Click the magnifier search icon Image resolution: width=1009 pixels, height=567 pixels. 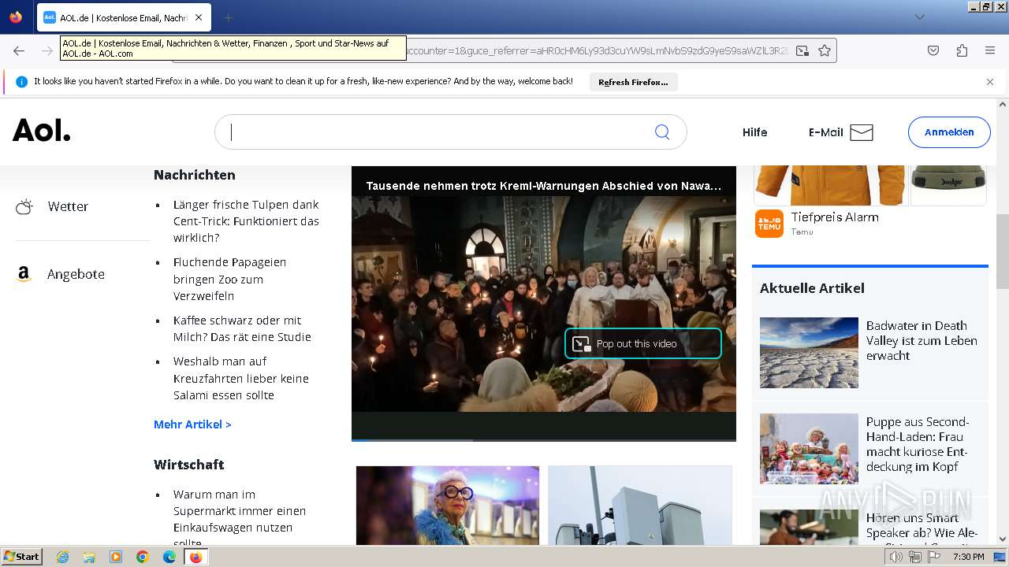coord(662,132)
